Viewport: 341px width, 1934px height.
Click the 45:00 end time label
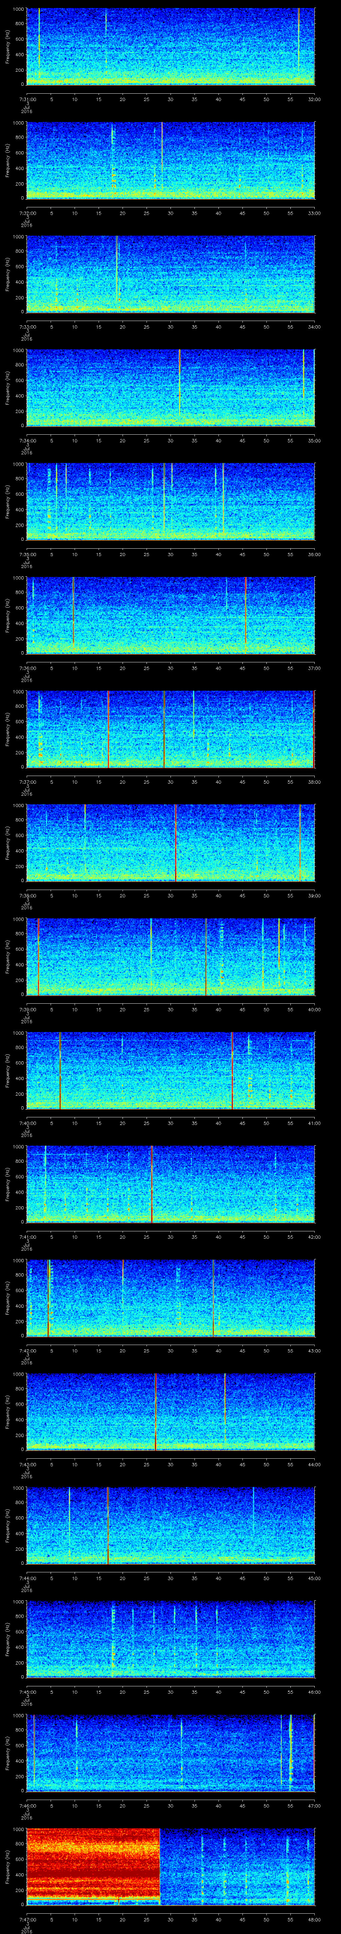(x=314, y=1578)
